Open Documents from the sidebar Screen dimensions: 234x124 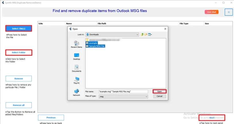[76, 68]
